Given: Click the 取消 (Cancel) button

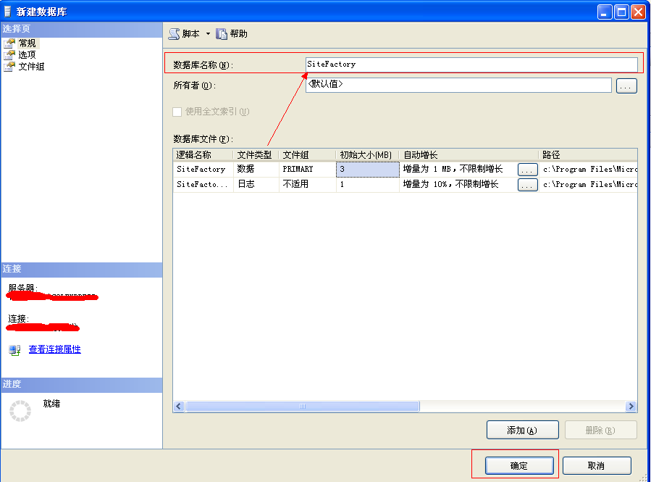Looking at the screenshot, I should tap(596, 465).
